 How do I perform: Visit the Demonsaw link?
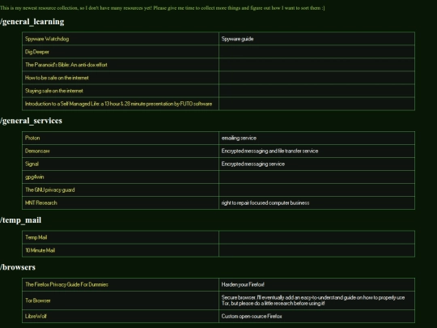(37, 151)
